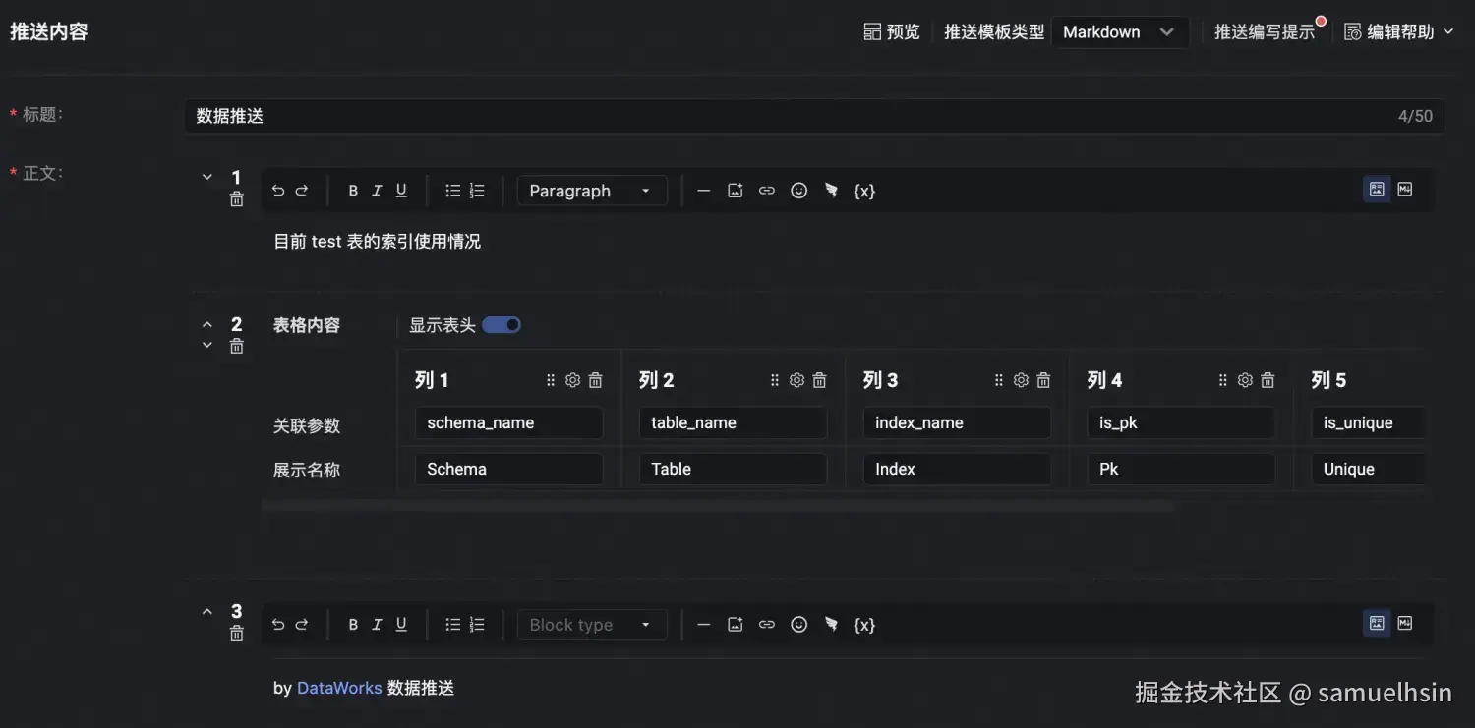Move section 3 up with chevron

(207, 611)
